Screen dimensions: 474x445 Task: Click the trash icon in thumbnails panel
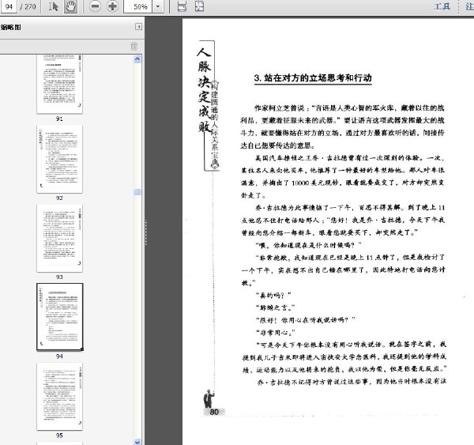click(134, 47)
